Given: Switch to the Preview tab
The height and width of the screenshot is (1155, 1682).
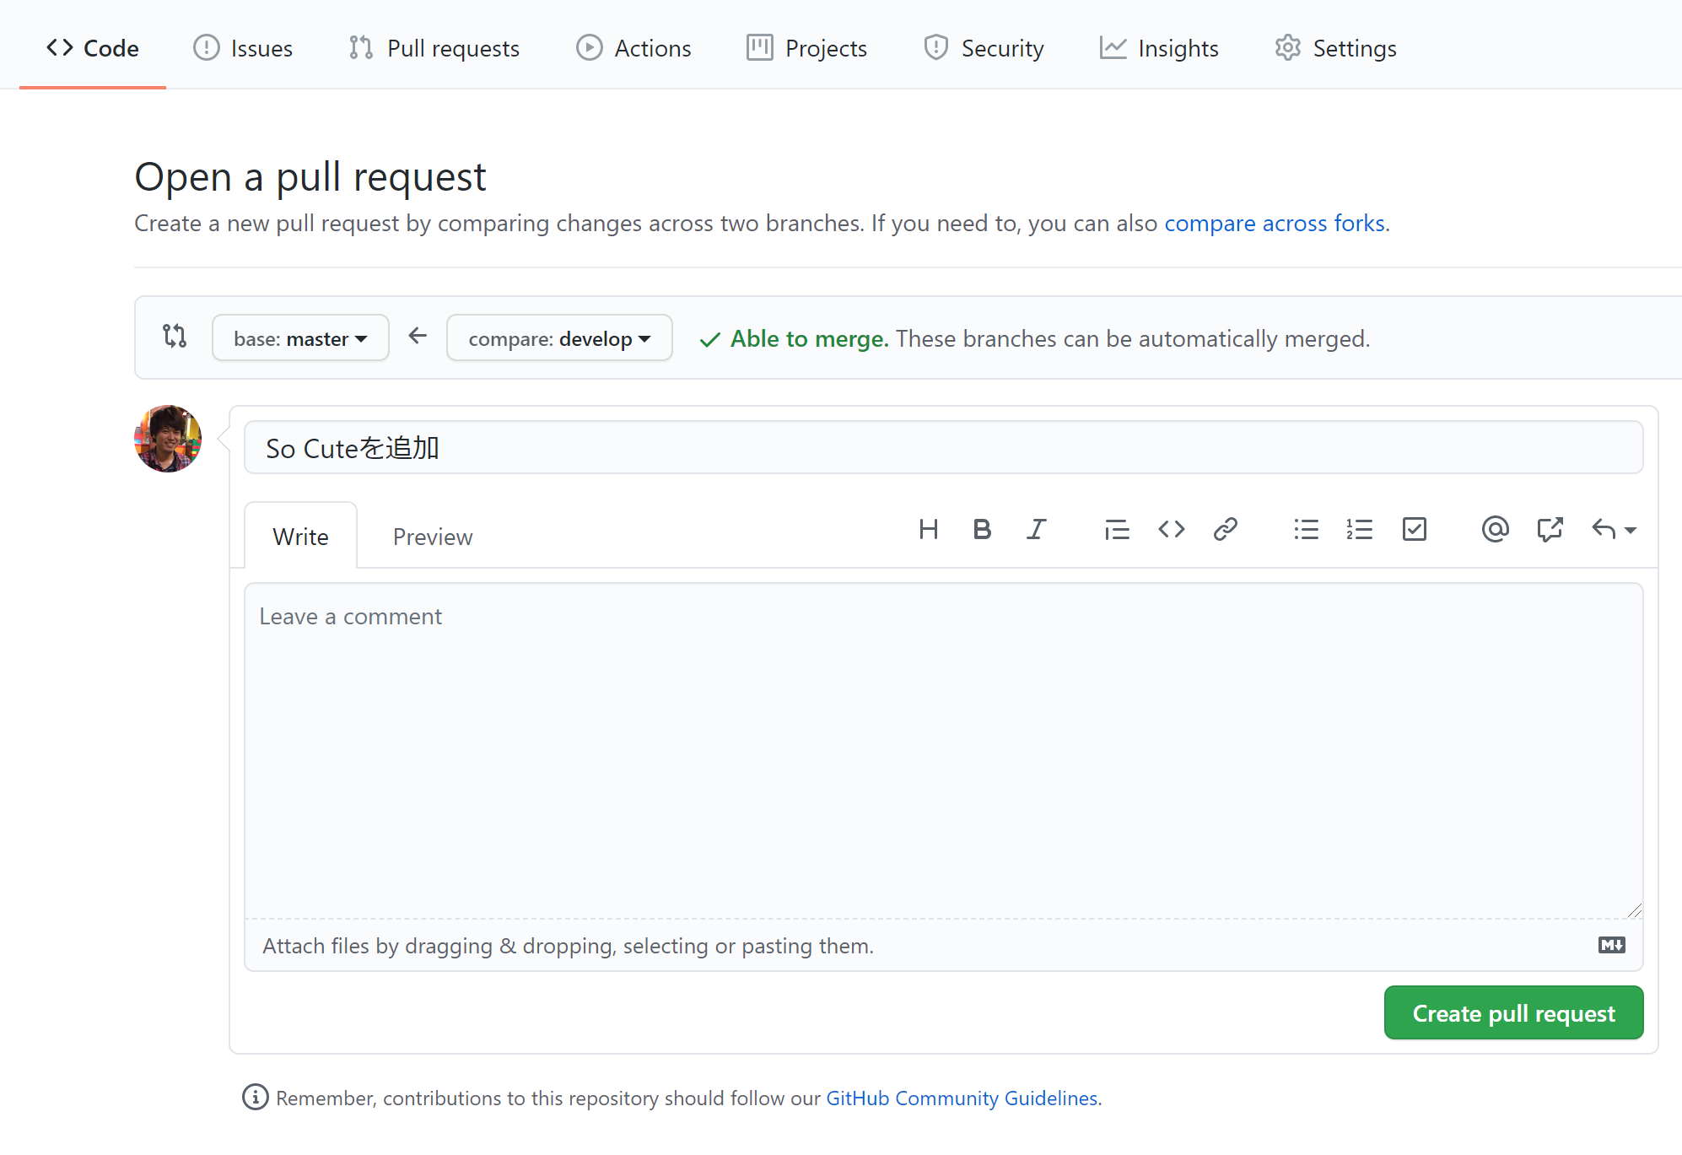Looking at the screenshot, I should pyautogui.click(x=433, y=536).
